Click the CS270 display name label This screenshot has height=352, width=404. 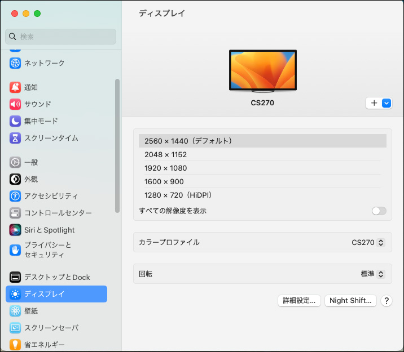(262, 103)
